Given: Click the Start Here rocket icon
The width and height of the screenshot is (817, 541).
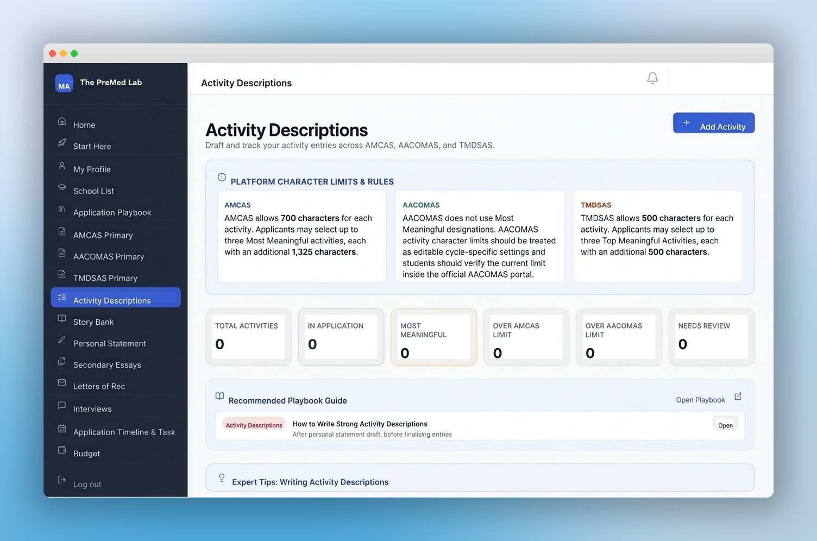Looking at the screenshot, I should 62,143.
